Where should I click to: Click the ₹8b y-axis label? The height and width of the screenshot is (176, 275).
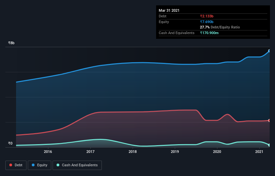[x=11, y=43]
